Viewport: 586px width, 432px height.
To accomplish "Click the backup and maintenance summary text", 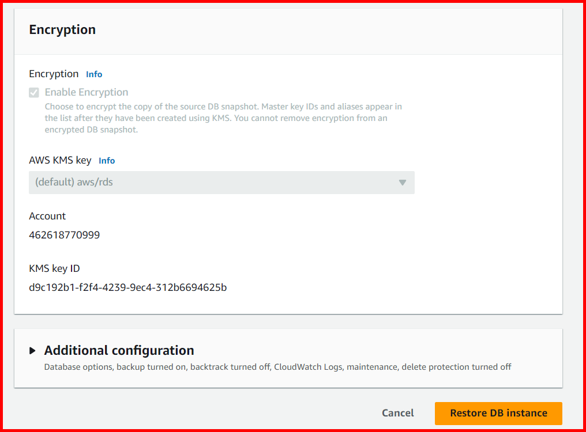I will [x=277, y=367].
